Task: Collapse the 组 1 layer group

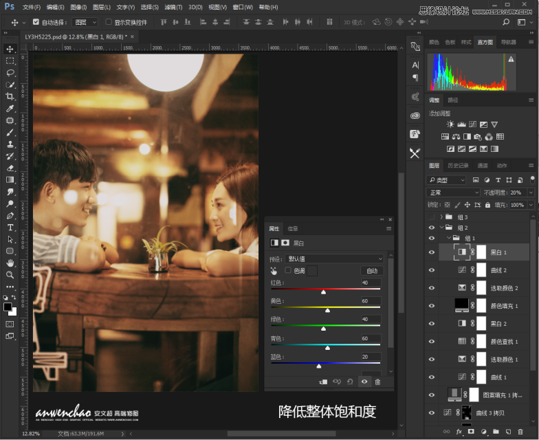Action: (x=448, y=238)
